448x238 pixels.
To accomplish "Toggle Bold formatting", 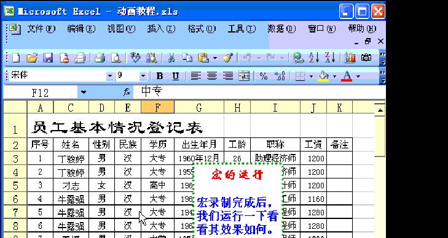I will coord(160,76).
